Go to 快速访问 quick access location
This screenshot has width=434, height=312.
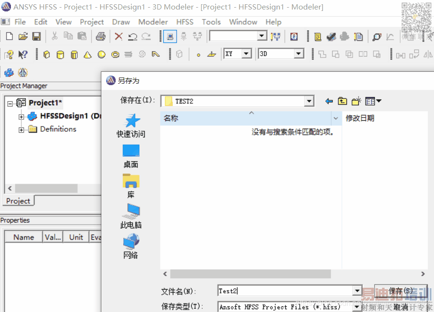coord(131,126)
